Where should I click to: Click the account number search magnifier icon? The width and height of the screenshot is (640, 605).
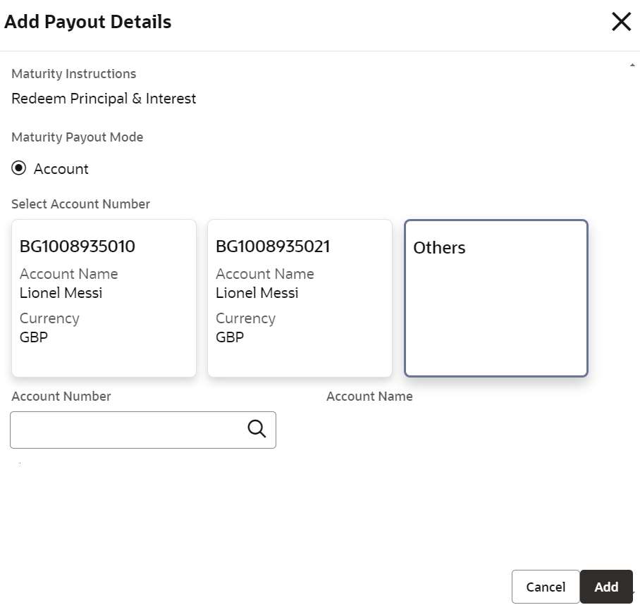pyautogui.click(x=257, y=428)
